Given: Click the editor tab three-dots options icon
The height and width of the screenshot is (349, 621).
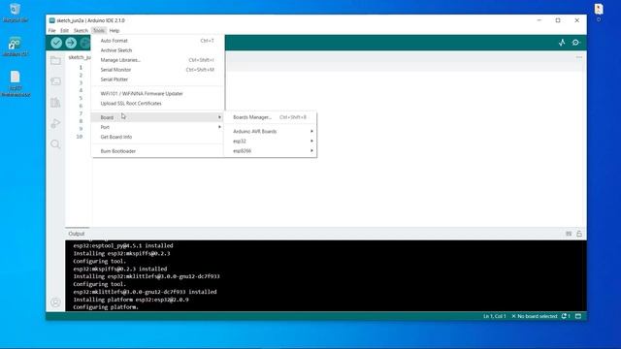Looking at the screenshot, I should point(579,57).
